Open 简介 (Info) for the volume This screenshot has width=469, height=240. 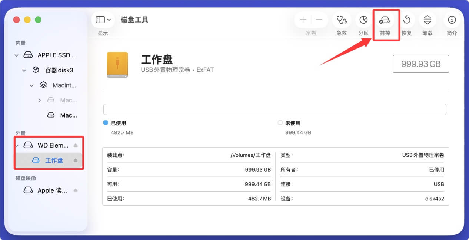coord(452,20)
